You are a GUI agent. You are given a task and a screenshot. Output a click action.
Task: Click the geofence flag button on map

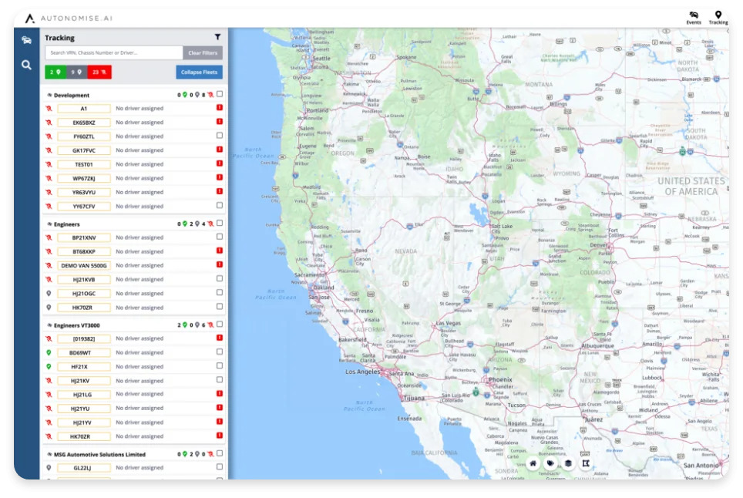click(x=586, y=463)
